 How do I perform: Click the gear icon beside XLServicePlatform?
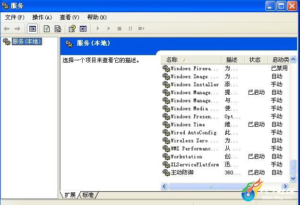(166, 164)
